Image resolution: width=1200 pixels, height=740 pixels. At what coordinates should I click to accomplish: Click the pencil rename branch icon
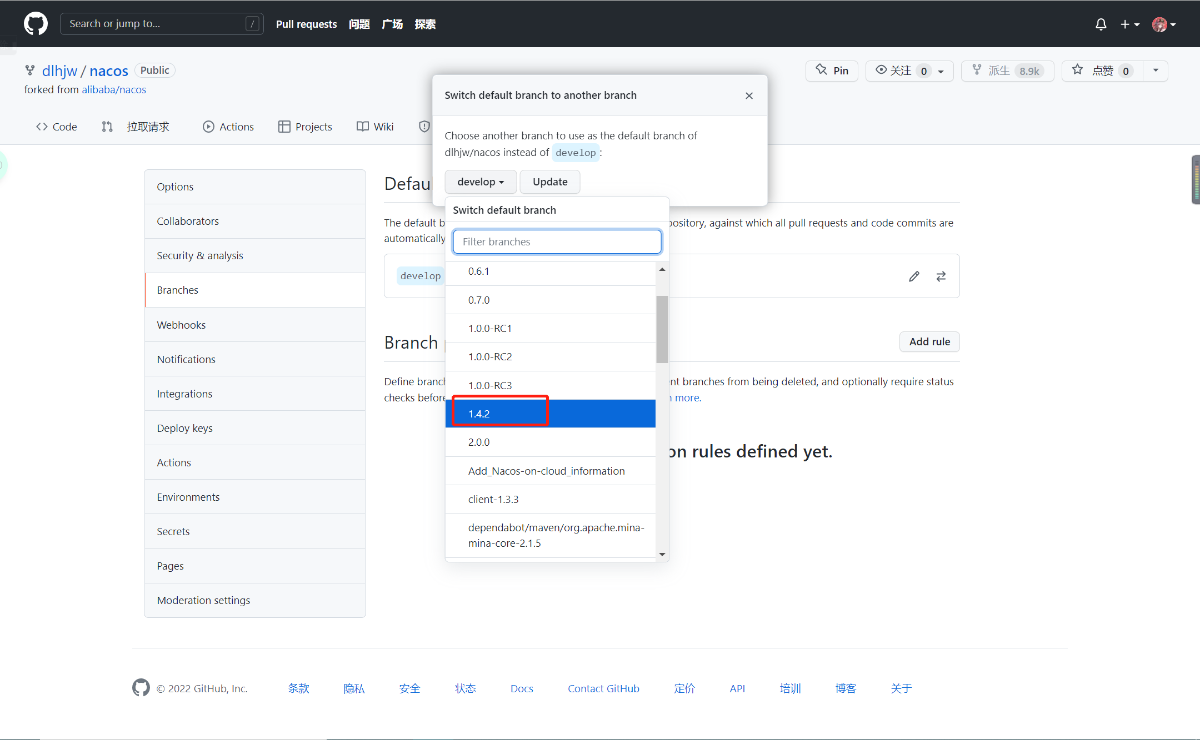click(x=914, y=276)
